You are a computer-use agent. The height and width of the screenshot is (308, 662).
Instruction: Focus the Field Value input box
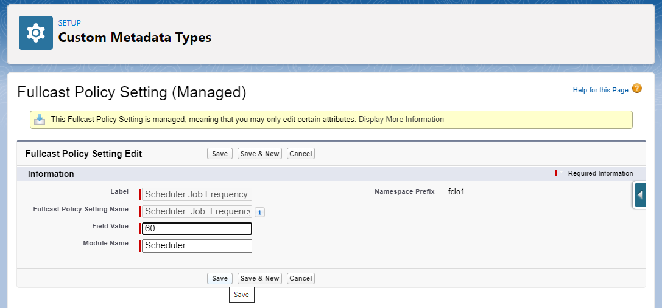coord(197,229)
